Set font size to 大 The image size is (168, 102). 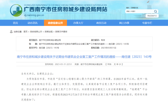[x=115, y=64]
